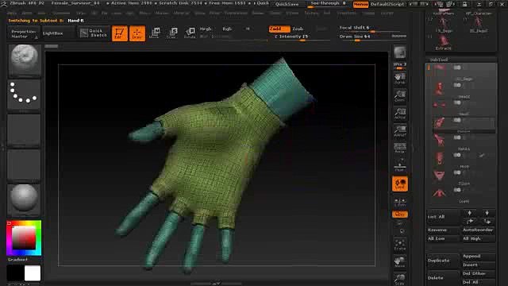Adjust the See-through slider

pyautogui.click(x=328, y=4)
